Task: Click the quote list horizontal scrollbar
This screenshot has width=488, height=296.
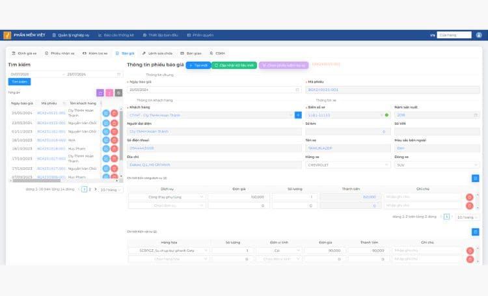Action: 36,180
